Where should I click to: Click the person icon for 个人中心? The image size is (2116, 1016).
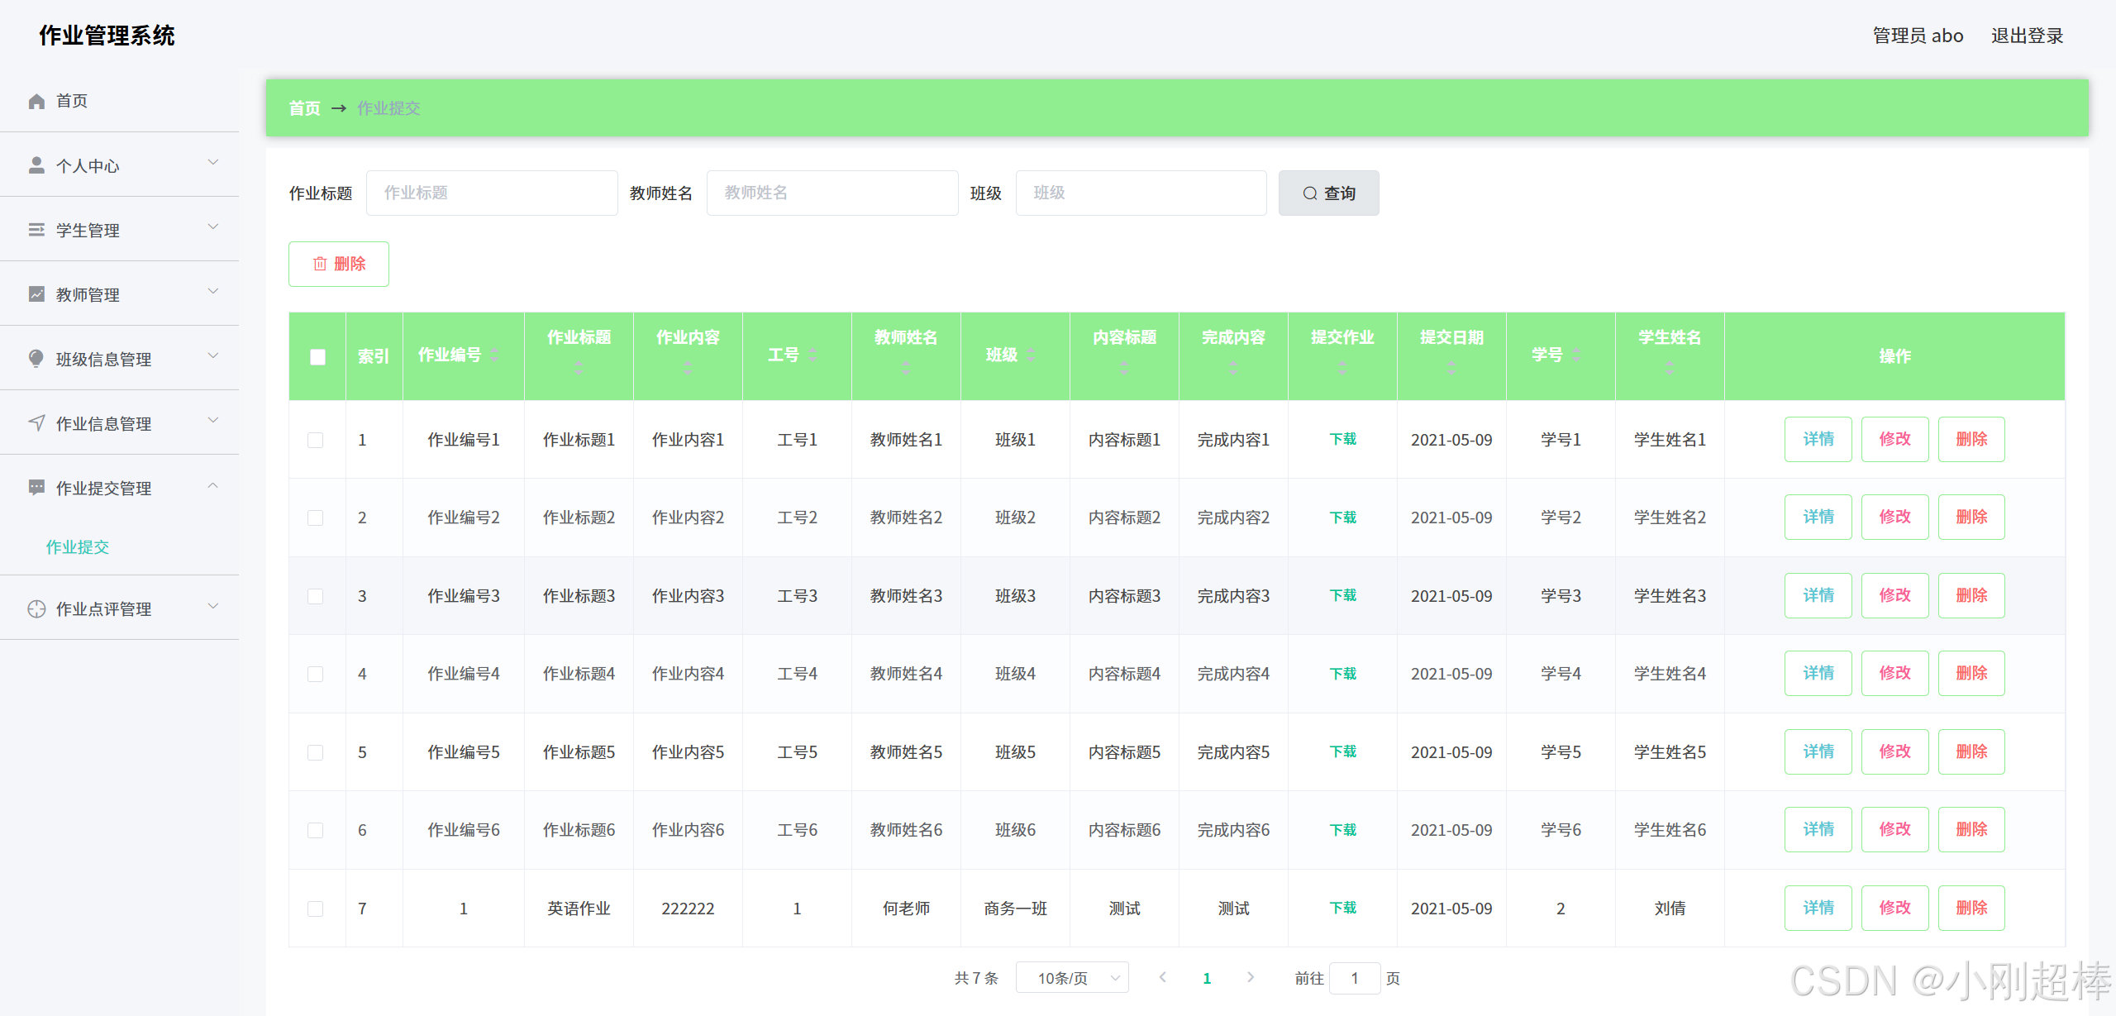[x=36, y=165]
